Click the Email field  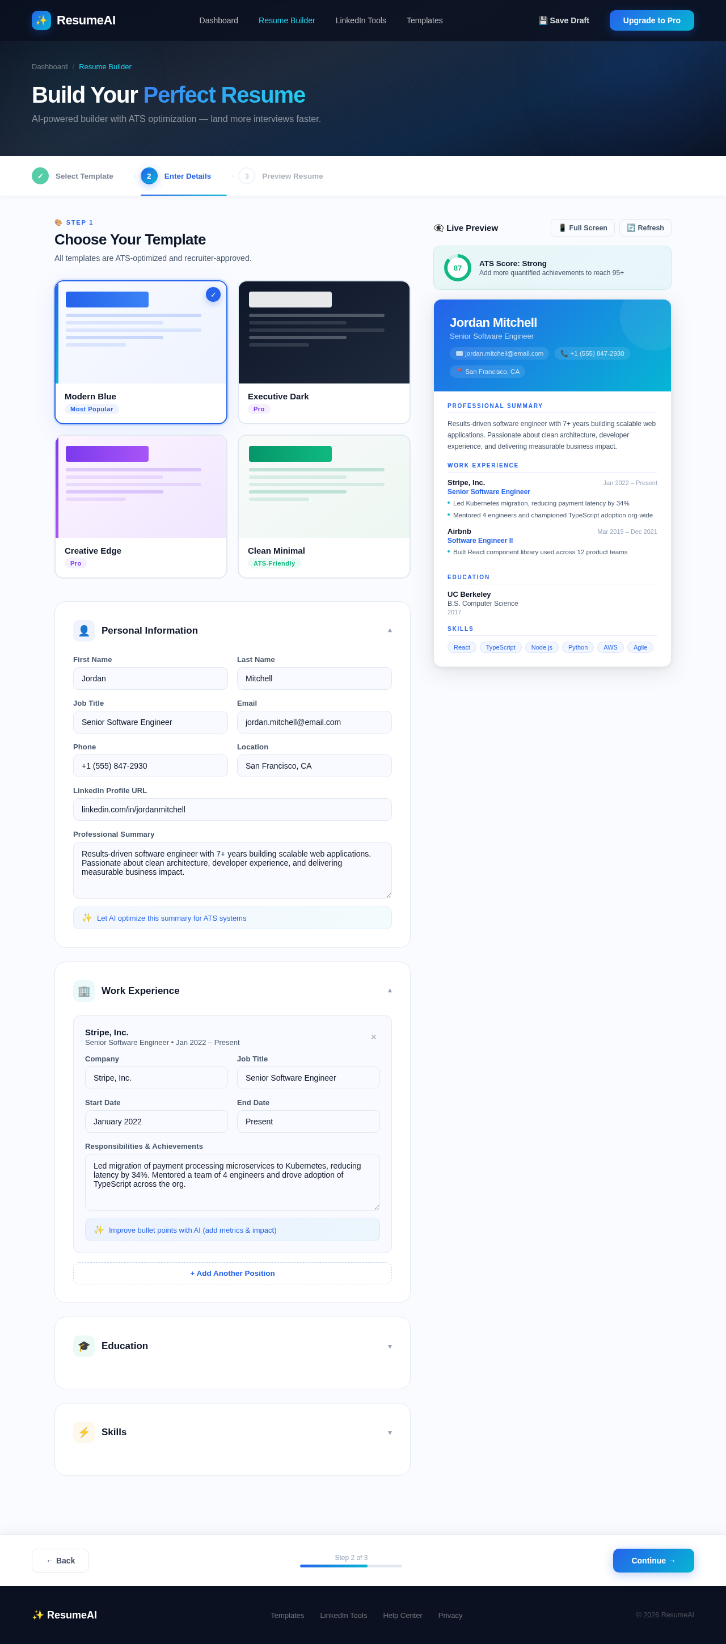pyautogui.click(x=315, y=722)
